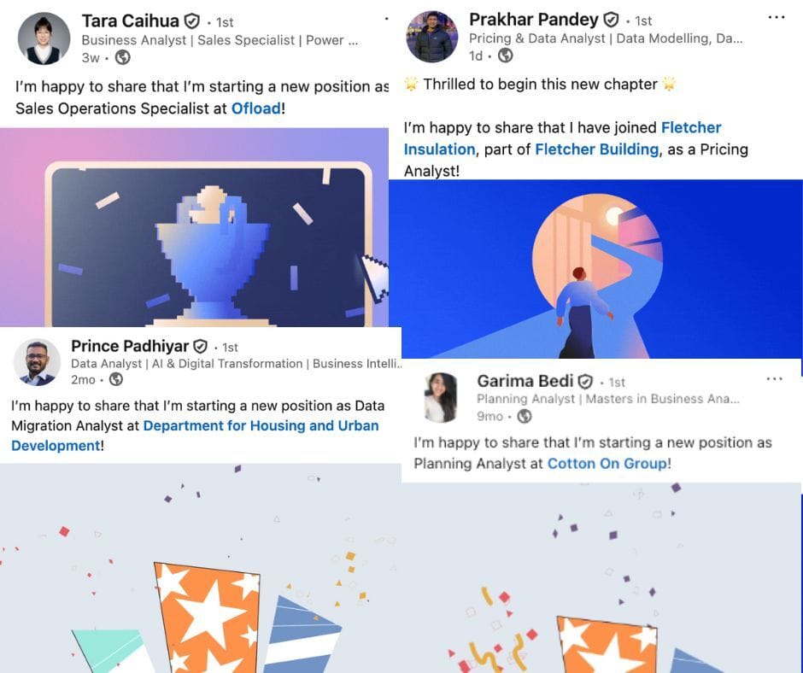Click the globe icon under Garima Bedi

click(x=524, y=416)
